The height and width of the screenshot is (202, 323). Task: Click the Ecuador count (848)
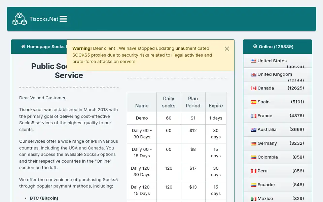click(x=298, y=185)
